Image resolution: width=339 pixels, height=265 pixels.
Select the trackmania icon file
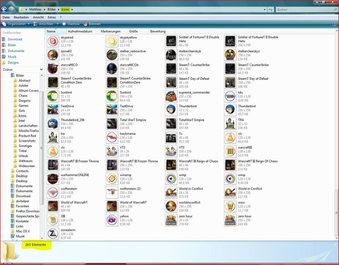point(112,137)
